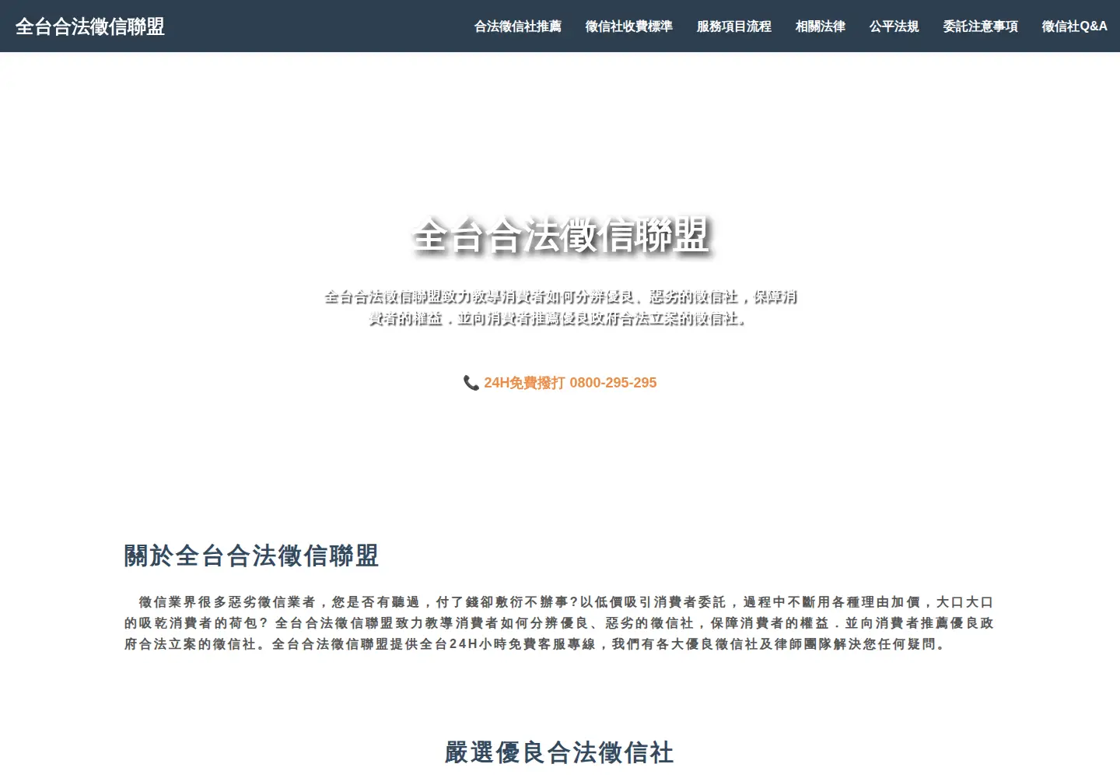
Task: Select 相關法律 in the top navigation
Action: (x=821, y=26)
